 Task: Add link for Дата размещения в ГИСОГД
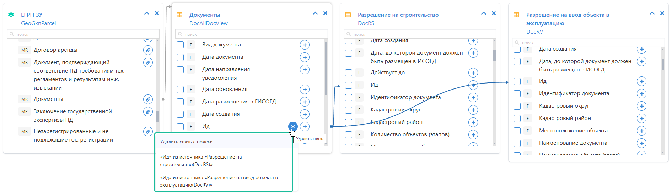click(x=305, y=102)
